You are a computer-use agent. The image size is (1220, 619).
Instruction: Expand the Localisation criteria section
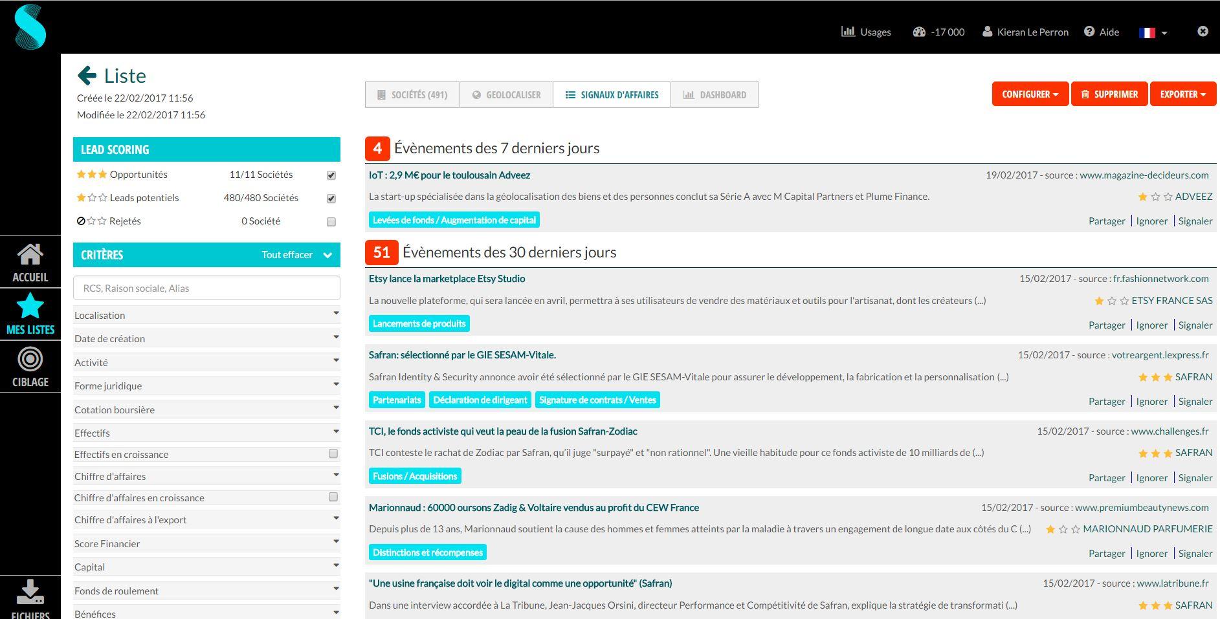click(206, 315)
